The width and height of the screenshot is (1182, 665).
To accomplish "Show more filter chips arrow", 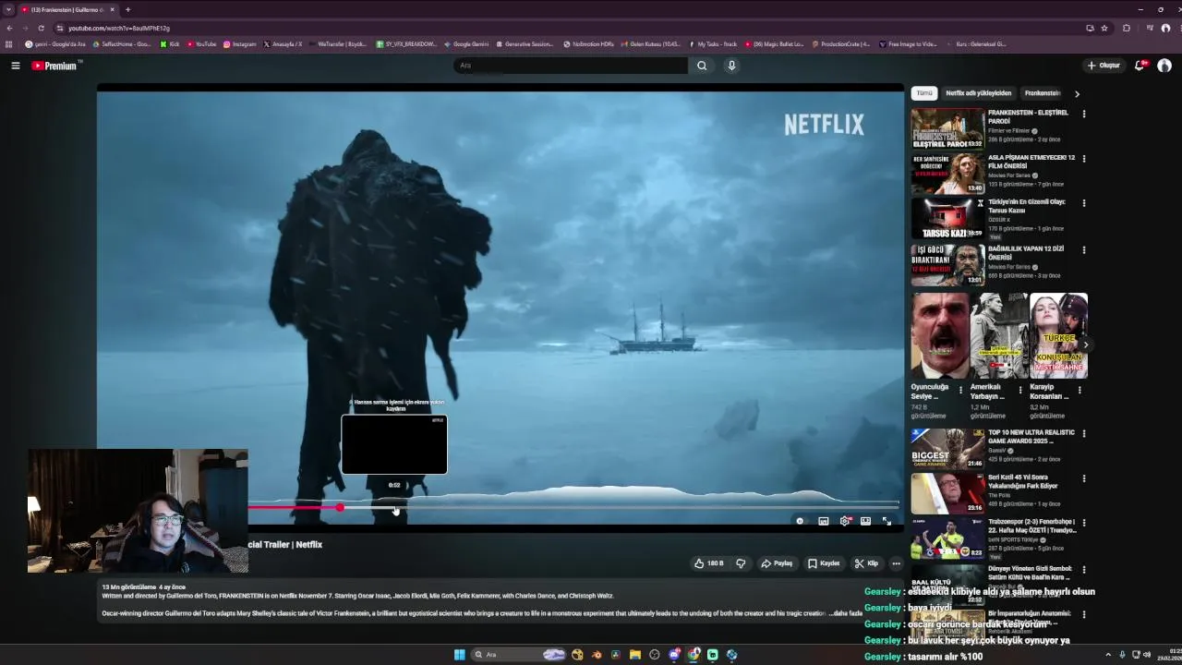I will click(1077, 93).
